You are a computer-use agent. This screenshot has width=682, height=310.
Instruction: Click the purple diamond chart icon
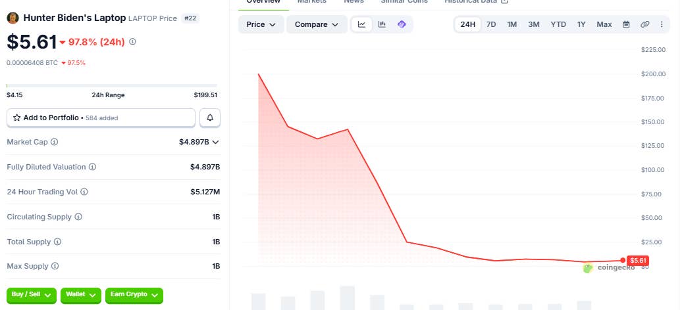(x=402, y=24)
